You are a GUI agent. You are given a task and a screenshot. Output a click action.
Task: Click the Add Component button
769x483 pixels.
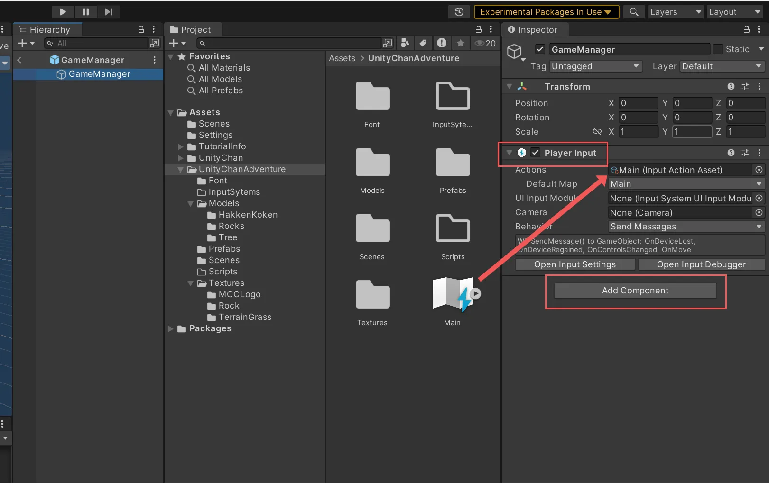[635, 291]
